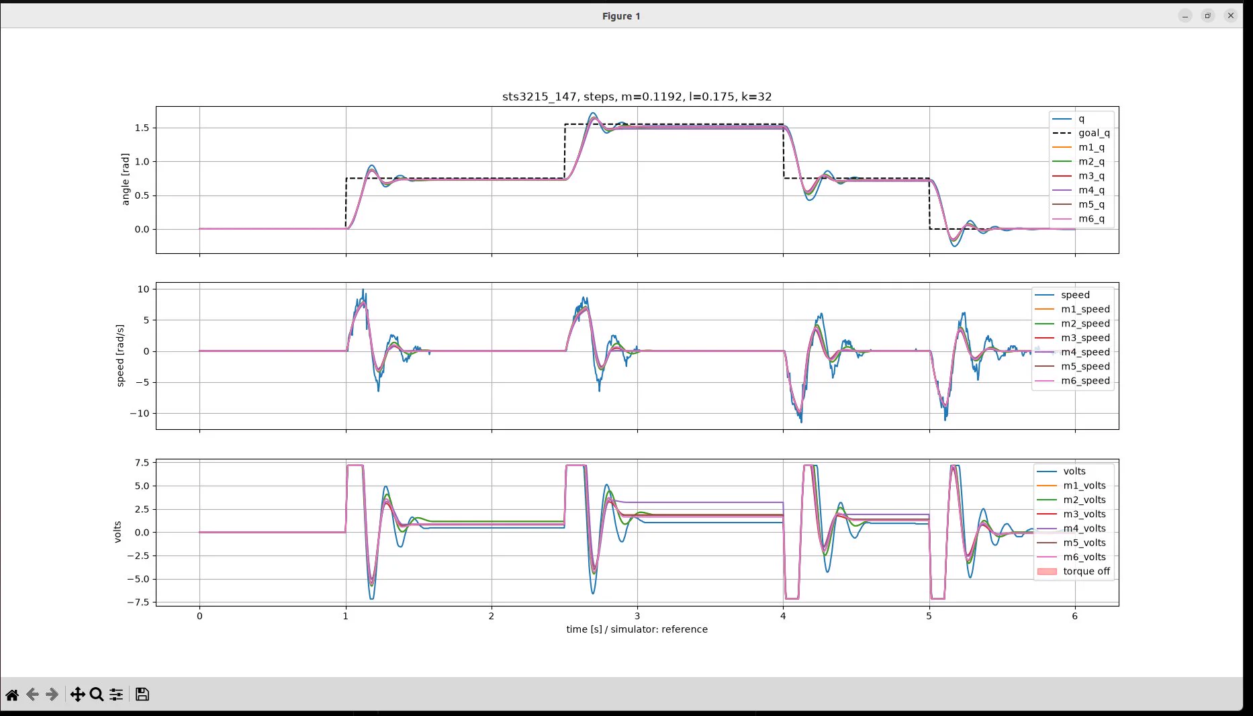Maximize the Figure 1 window

[1208, 16]
